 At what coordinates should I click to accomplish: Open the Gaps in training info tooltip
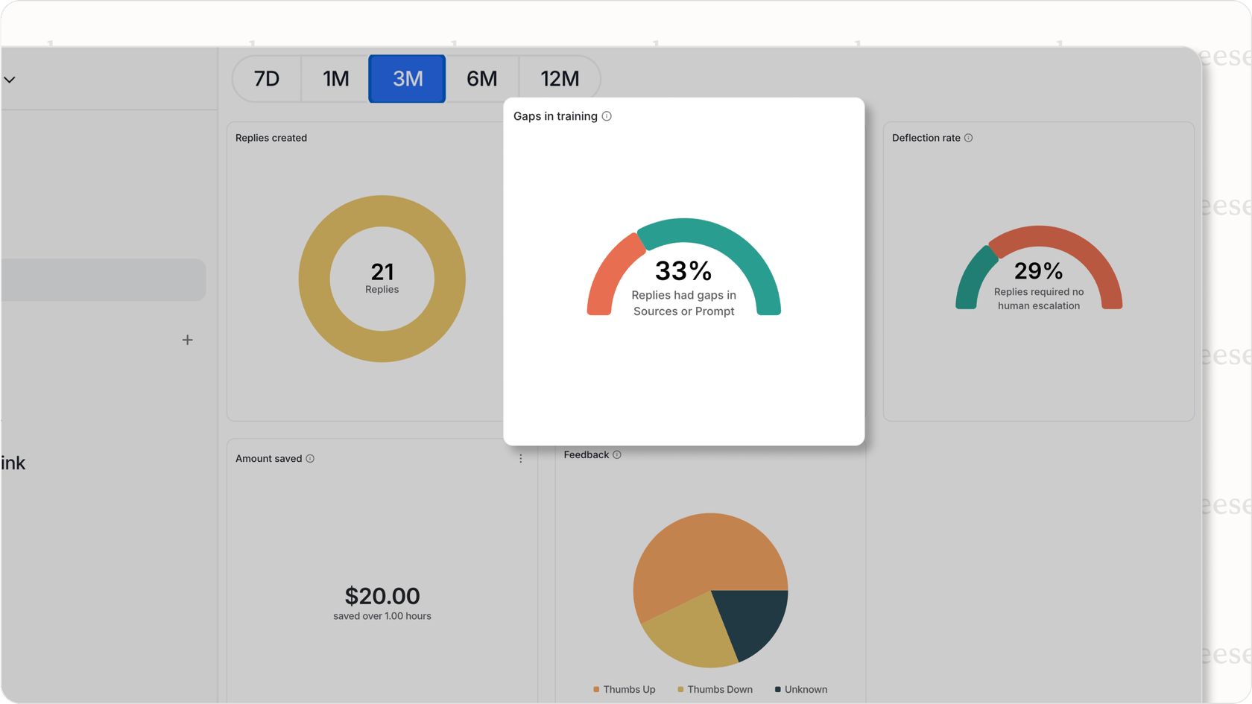click(607, 116)
